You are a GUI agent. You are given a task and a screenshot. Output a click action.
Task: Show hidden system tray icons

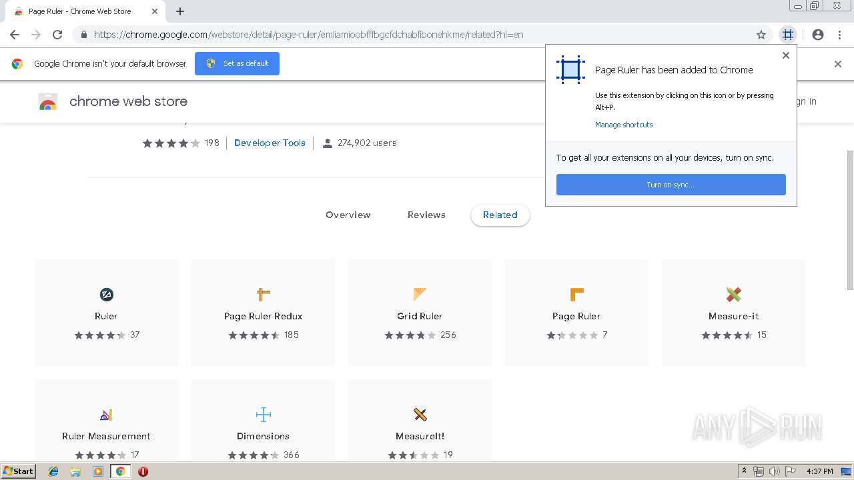744,471
